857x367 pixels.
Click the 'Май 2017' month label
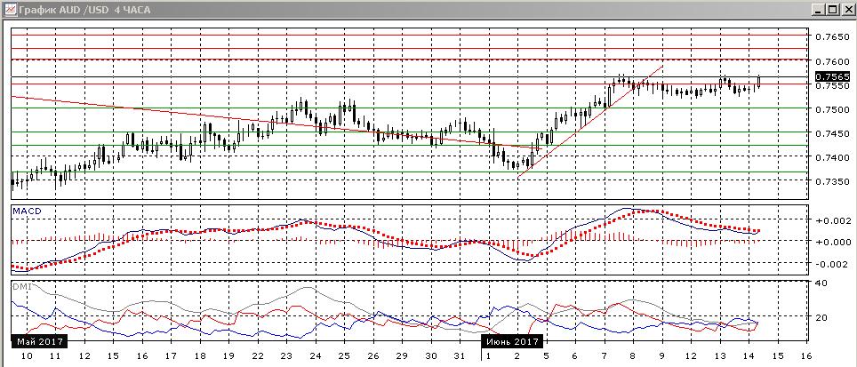(39, 341)
